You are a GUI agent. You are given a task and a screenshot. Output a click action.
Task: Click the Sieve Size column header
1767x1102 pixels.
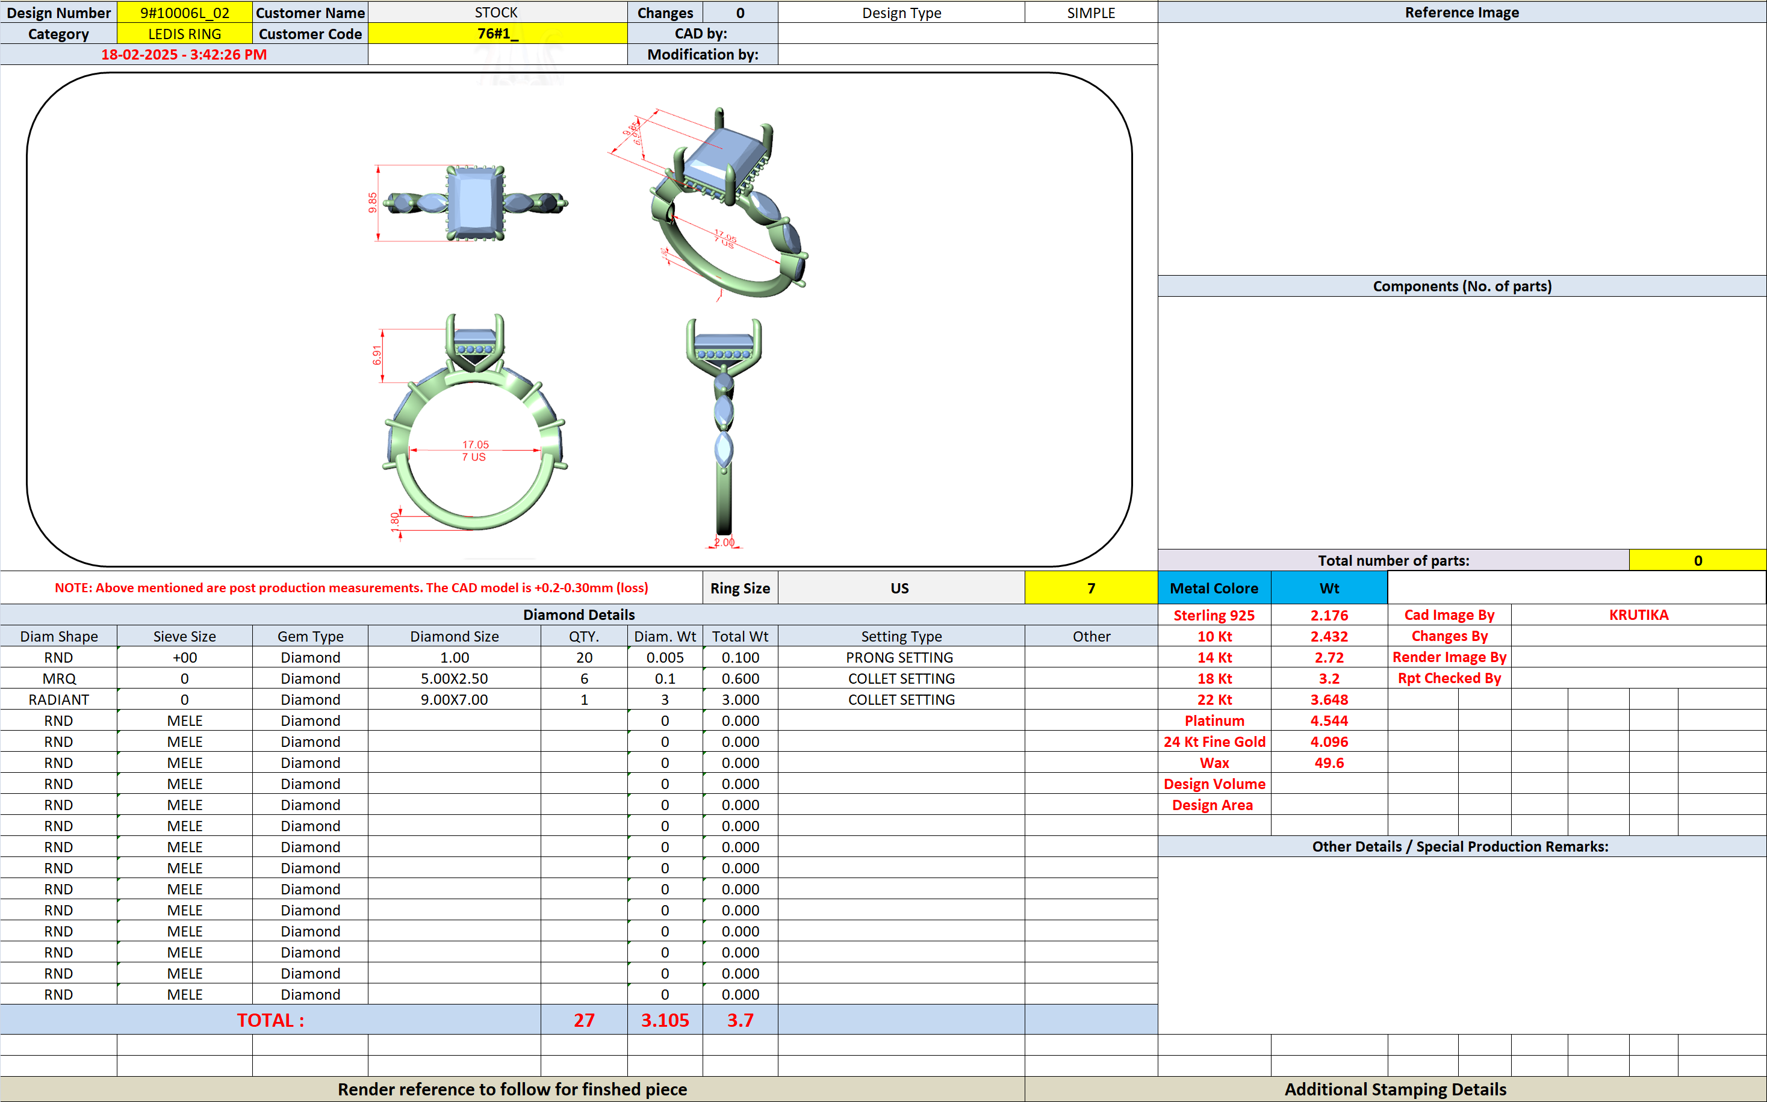point(184,636)
